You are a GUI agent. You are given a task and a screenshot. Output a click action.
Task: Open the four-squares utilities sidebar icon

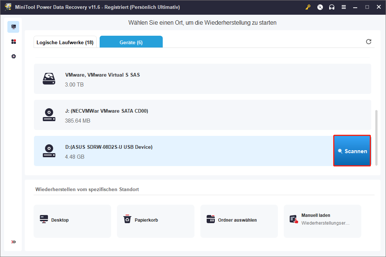(x=14, y=42)
